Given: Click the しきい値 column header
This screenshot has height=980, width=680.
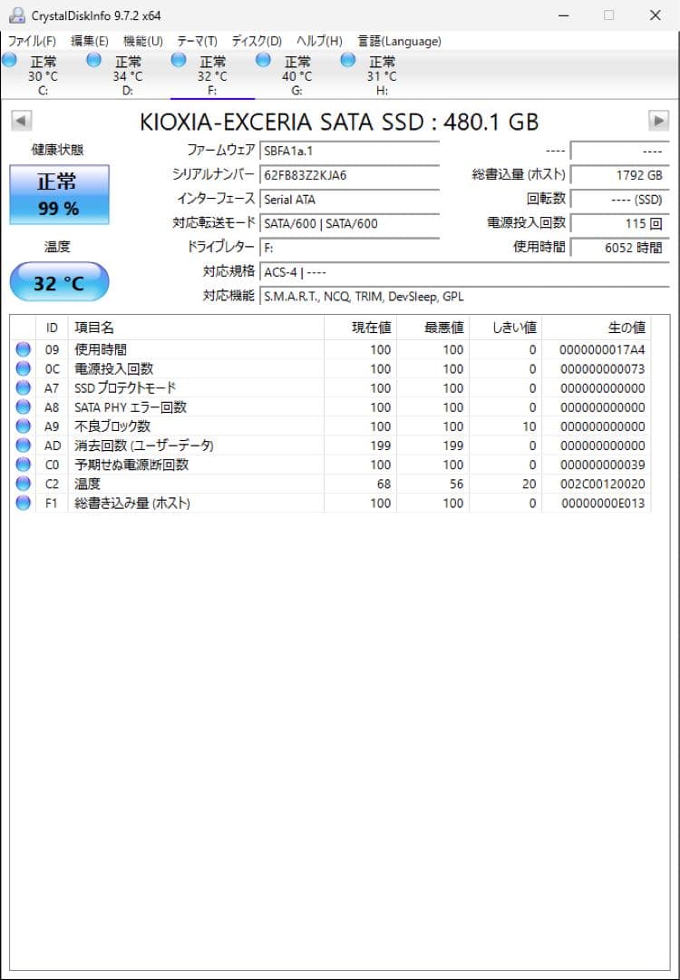Looking at the screenshot, I should click(505, 328).
